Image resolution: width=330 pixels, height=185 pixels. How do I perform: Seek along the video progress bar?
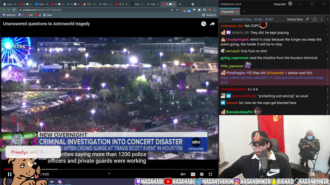click(x=109, y=169)
